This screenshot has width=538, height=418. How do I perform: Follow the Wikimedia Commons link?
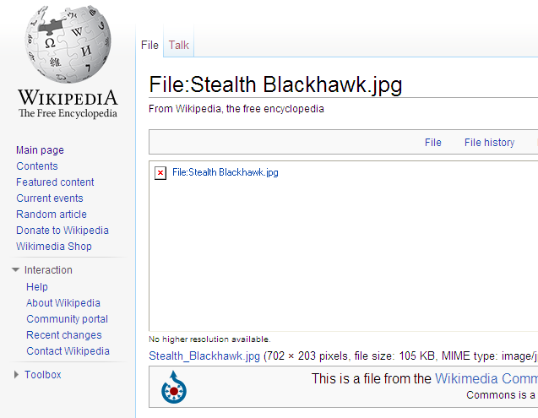point(486,378)
